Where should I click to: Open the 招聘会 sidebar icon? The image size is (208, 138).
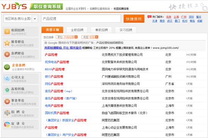(7, 113)
